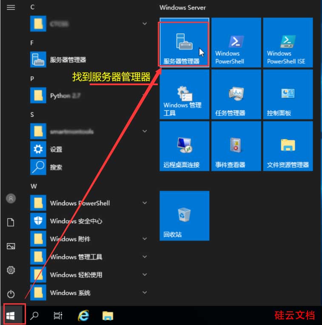
Task: Expand the Windows 轻松使用 folder chevron
Action: [145, 275]
